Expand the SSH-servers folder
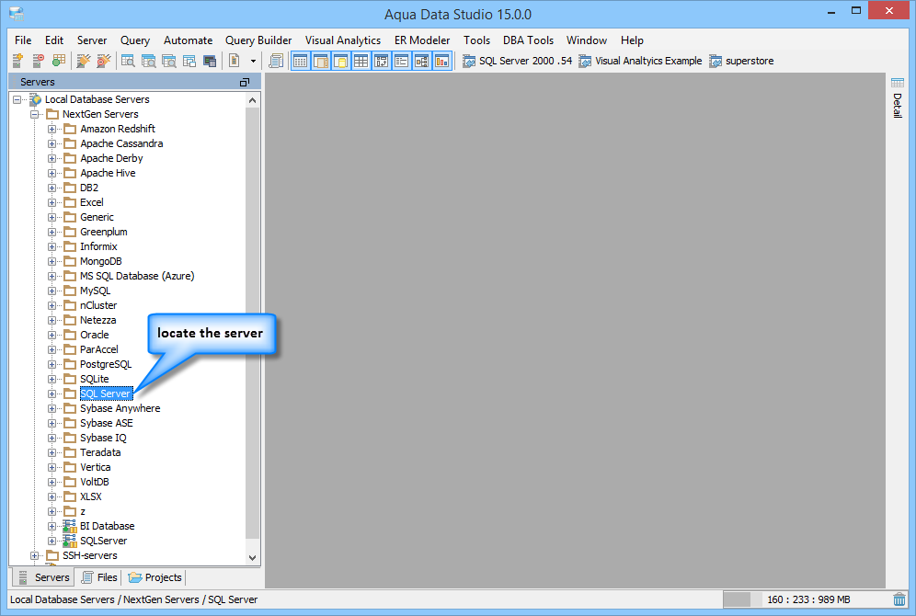The width and height of the screenshot is (916, 616). [x=34, y=556]
